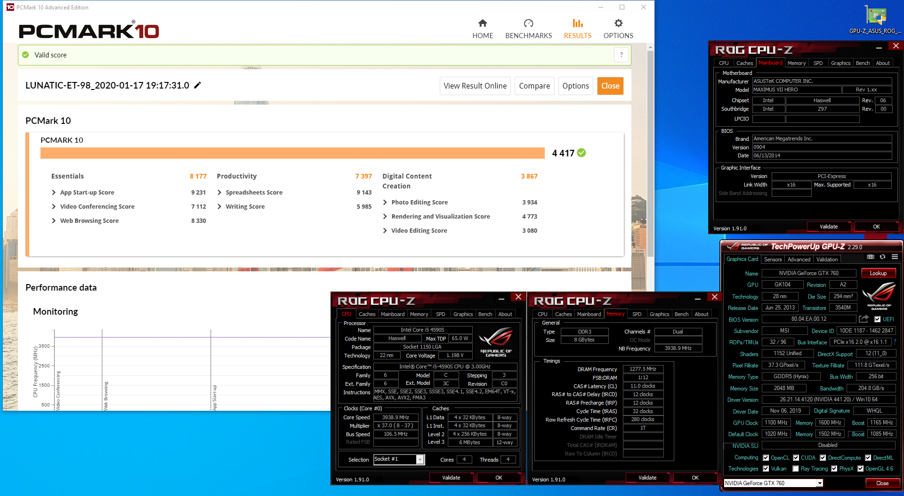Click the CPU-Z Core Speed value field
Screen dimensions: 904x496
[x=395, y=417]
